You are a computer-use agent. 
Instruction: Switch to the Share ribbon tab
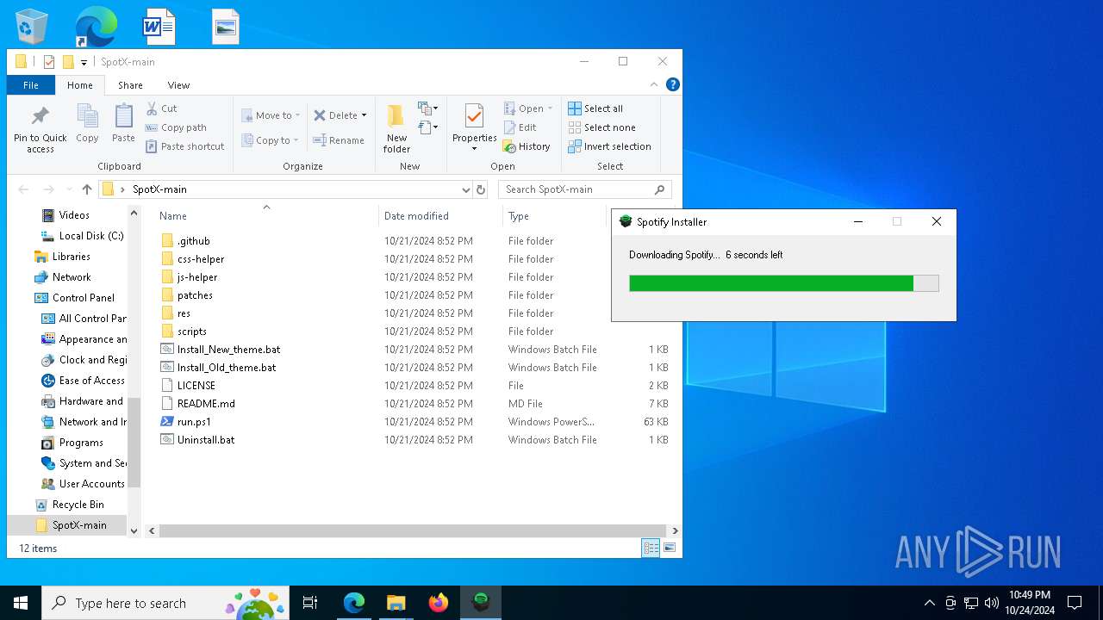(x=130, y=85)
